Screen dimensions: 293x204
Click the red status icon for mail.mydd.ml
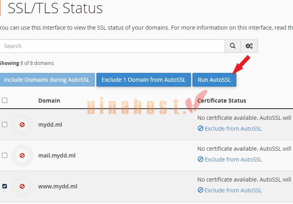(22, 156)
